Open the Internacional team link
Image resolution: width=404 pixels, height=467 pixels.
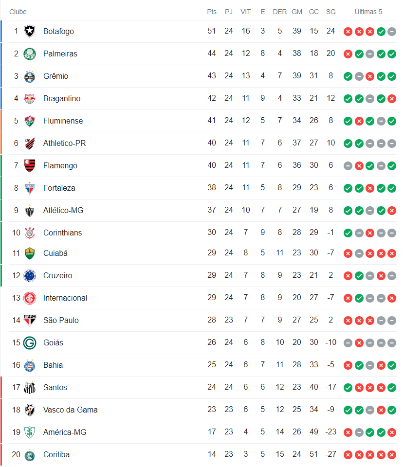coord(65,298)
